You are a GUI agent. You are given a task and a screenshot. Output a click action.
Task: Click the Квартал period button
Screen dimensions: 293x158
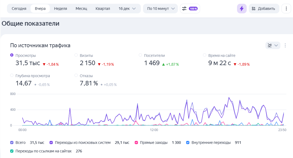[103, 9]
